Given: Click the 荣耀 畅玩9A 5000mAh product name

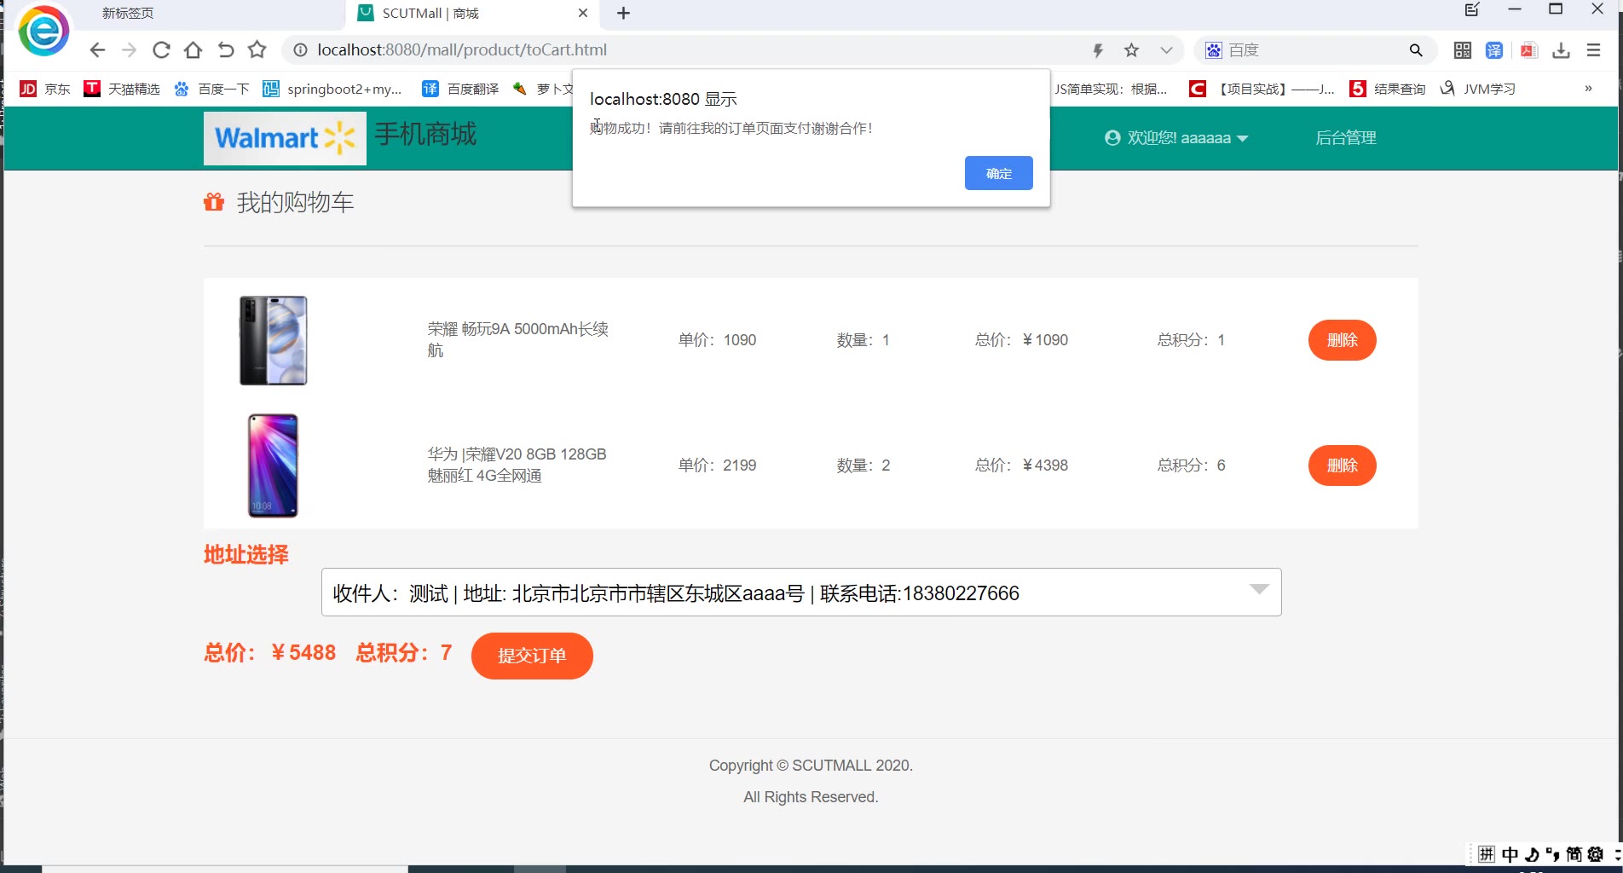Looking at the screenshot, I should (518, 339).
